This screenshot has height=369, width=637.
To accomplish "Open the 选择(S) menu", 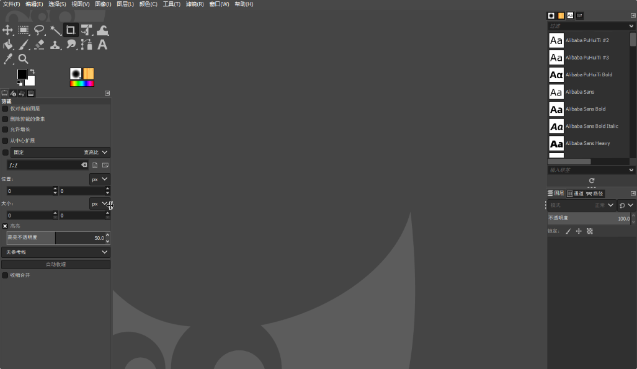I will coord(57,4).
